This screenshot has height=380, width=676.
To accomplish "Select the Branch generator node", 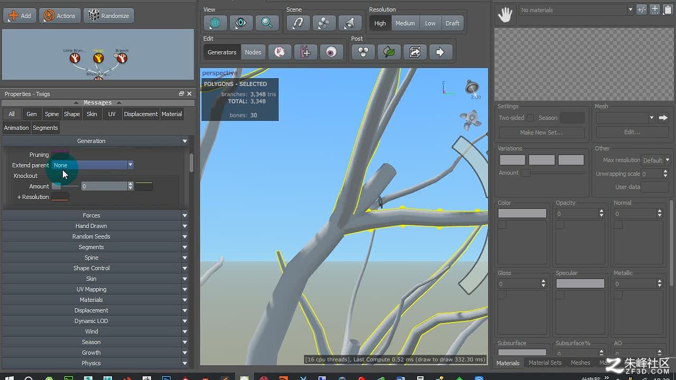I will point(121,58).
